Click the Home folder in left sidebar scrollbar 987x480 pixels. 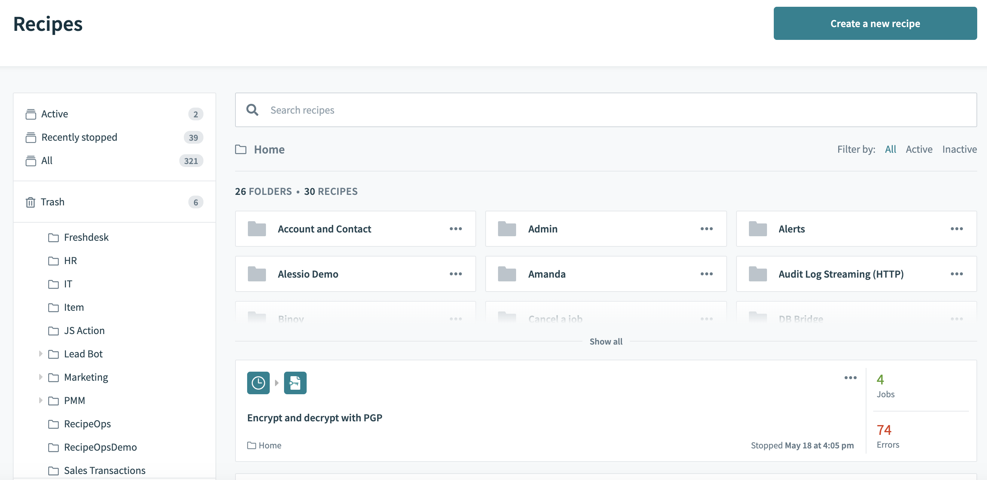[115, 225]
